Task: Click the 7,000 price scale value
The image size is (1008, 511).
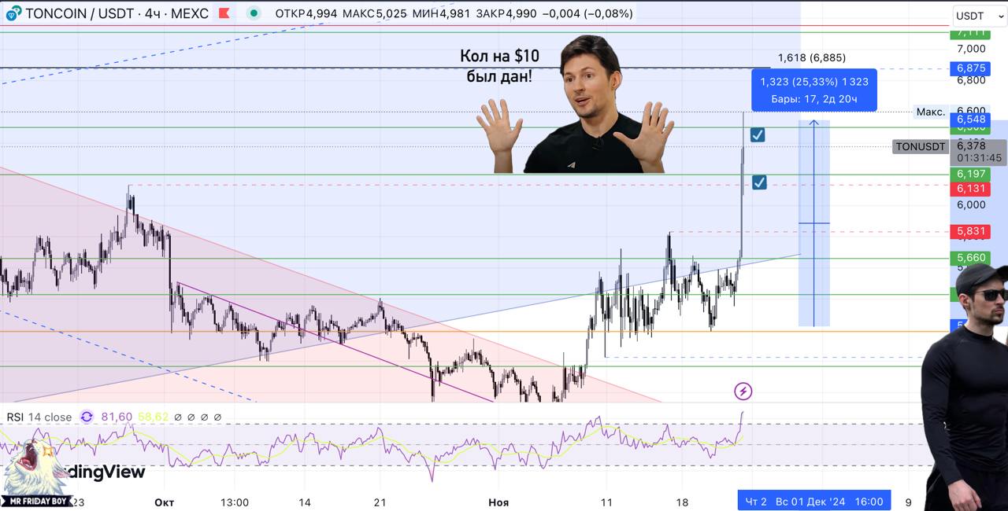Action: pyautogui.click(x=971, y=48)
